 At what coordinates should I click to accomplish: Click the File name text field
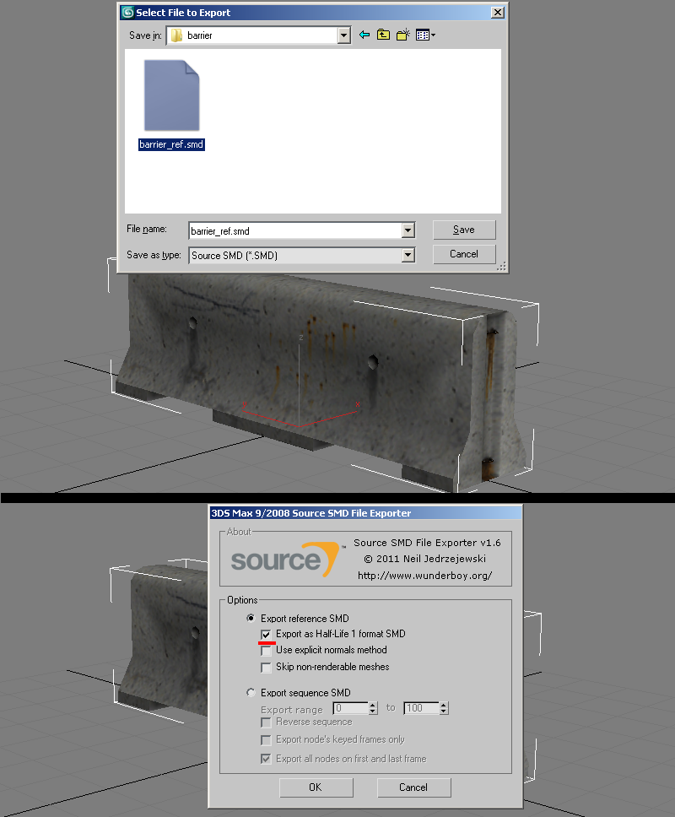pos(294,230)
